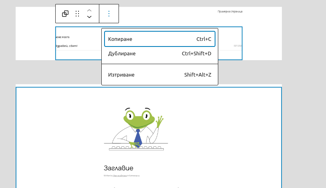This screenshot has width=326, height=188.
Task: Click the Заглавие post title
Action: click(x=118, y=168)
